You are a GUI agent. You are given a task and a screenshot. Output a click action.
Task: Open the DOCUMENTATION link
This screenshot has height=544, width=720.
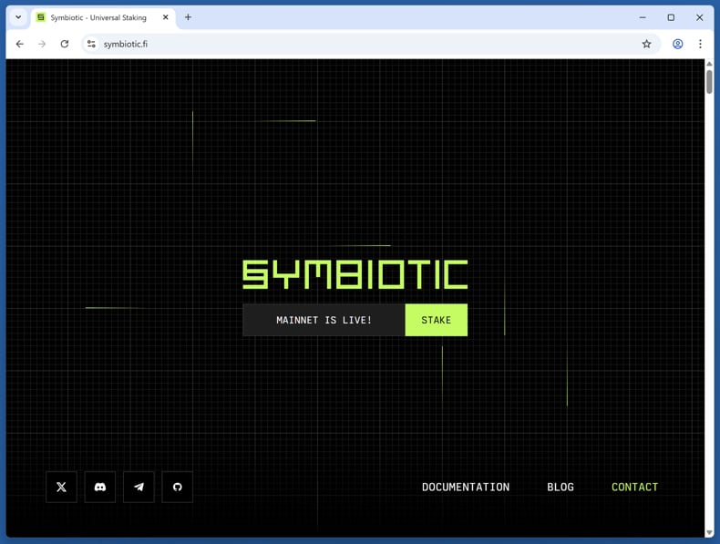pyautogui.click(x=465, y=487)
